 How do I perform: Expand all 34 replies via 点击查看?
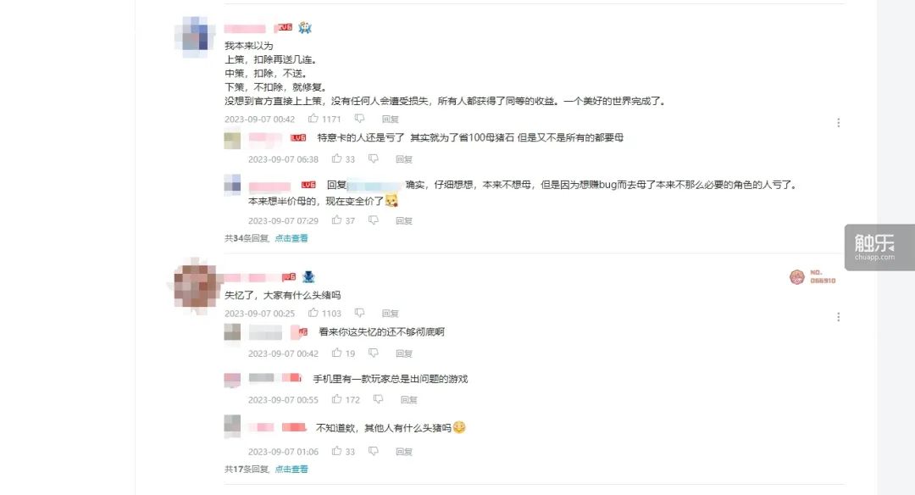click(291, 238)
